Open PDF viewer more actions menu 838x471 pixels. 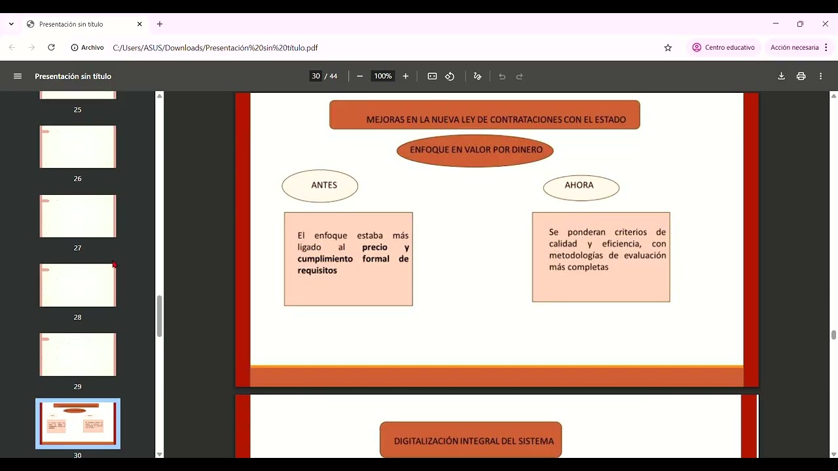point(820,77)
